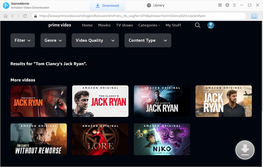
Task: Click the Results for "Tom Clancy's Jack Ryan" text
Action: tap(49, 64)
